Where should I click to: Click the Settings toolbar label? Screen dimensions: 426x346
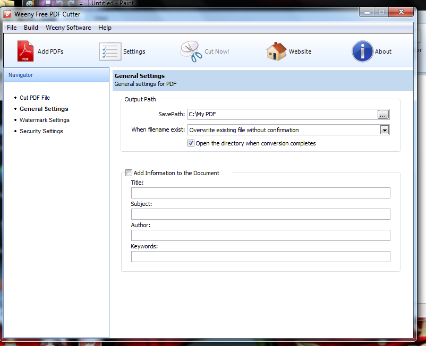pyautogui.click(x=134, y=51)
